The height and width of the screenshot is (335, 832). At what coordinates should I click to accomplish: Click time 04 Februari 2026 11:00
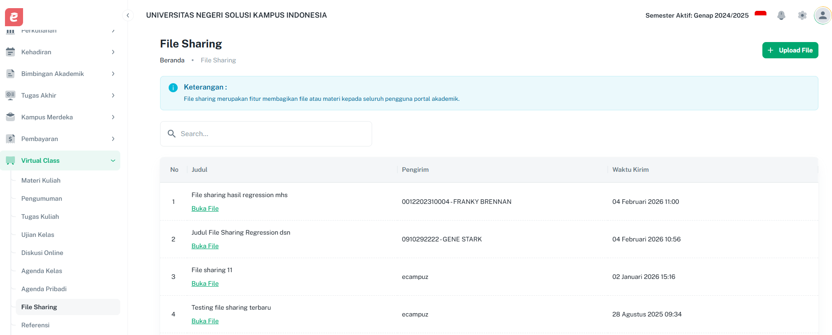pos(646,202)
